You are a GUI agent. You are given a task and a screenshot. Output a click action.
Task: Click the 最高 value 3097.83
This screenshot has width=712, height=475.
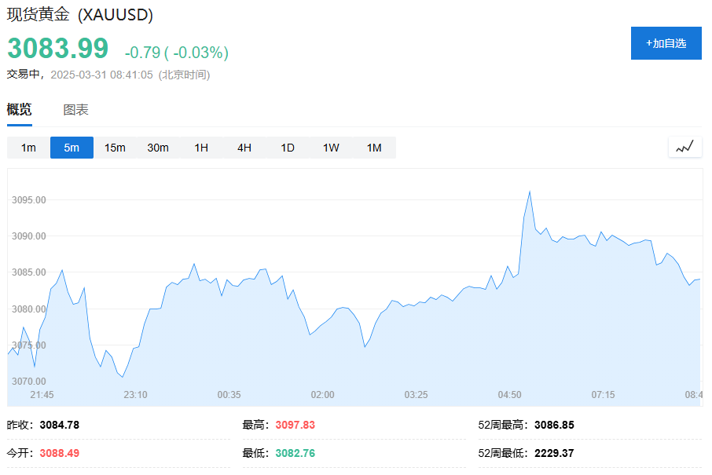[295, 425]
